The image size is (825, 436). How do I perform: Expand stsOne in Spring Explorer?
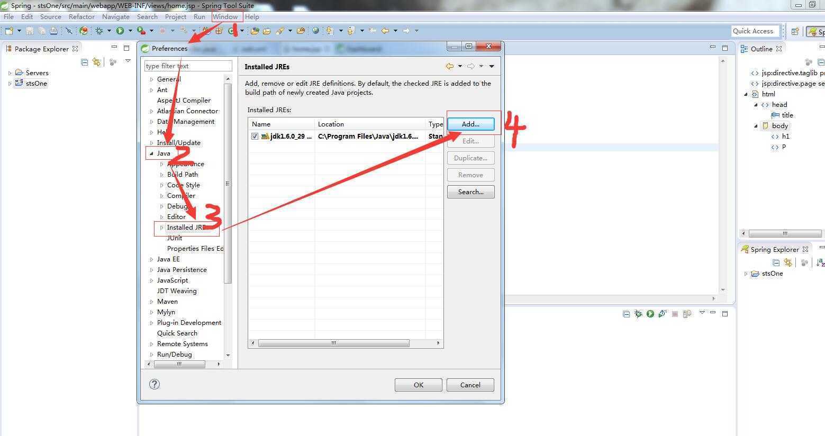[746, 274]
